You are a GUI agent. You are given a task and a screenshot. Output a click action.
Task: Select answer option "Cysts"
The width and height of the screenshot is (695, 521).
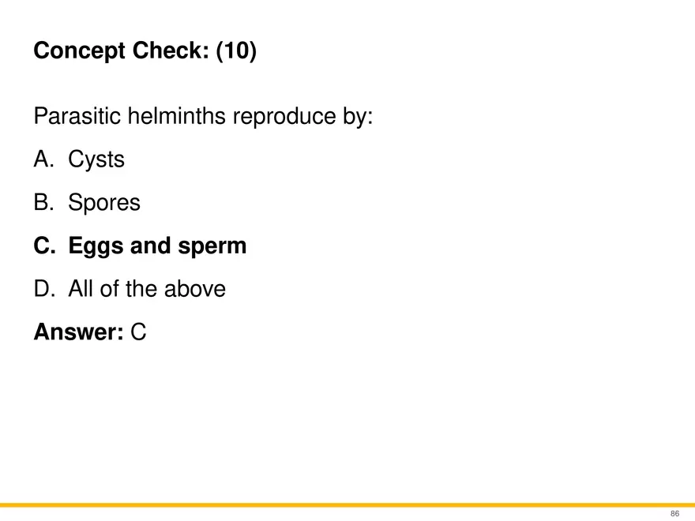coord(96,160)
